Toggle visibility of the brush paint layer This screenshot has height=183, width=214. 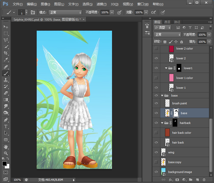[156, 103]
